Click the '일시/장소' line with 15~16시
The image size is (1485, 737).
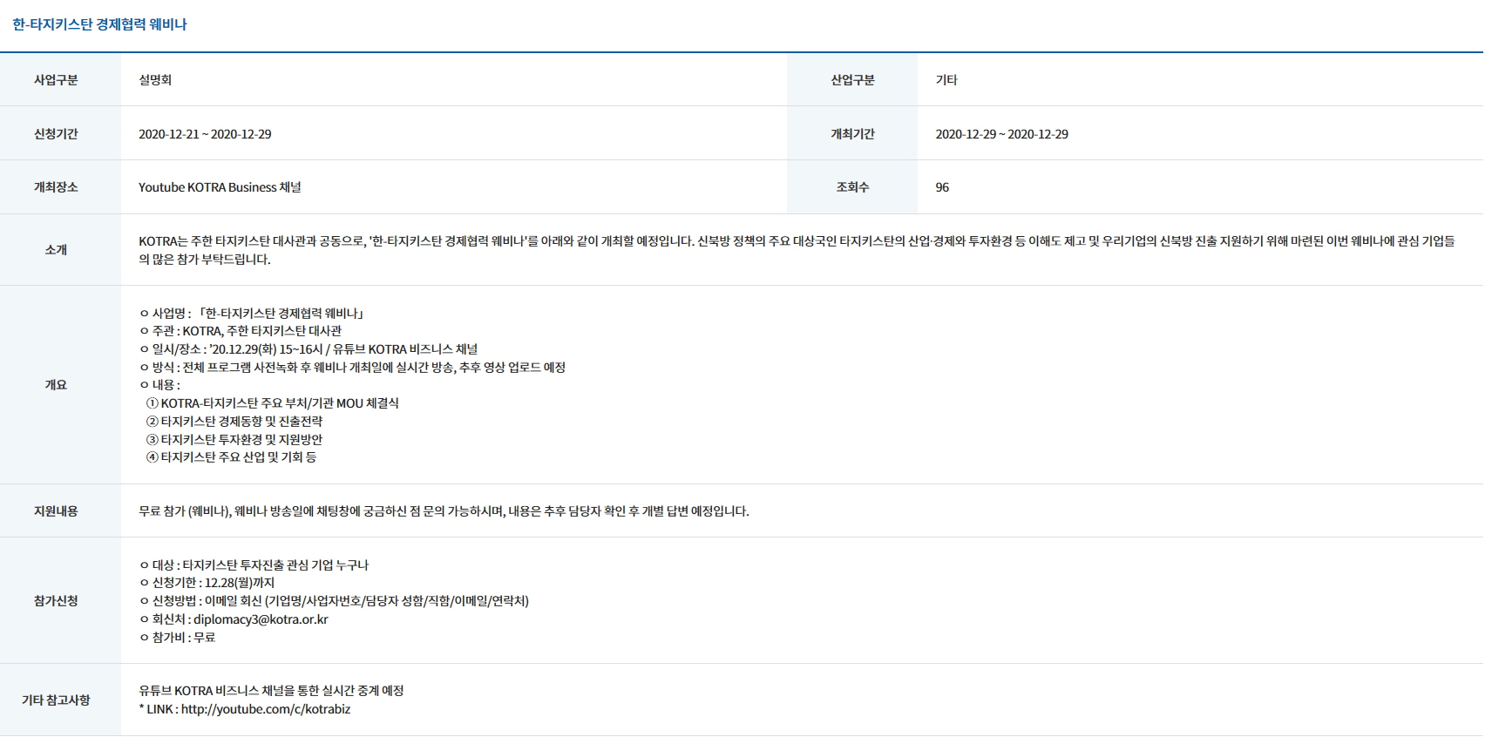(x=309, y=349)
